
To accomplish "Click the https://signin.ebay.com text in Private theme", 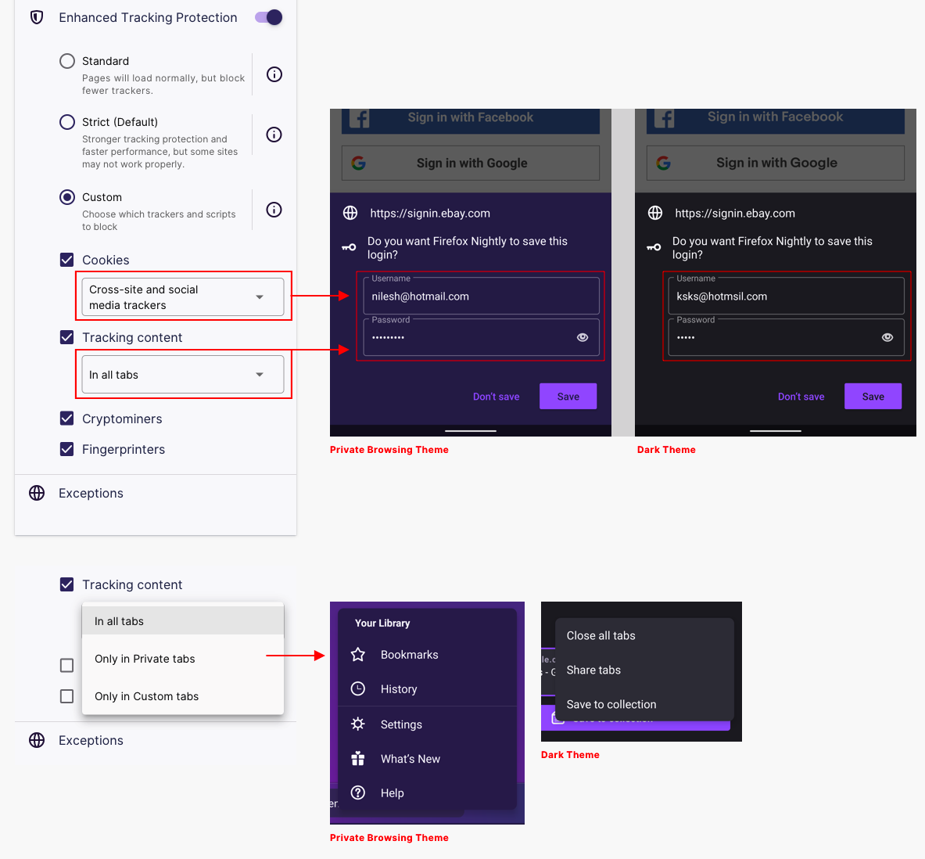I will pyautogui.click(x=430, y=213).
